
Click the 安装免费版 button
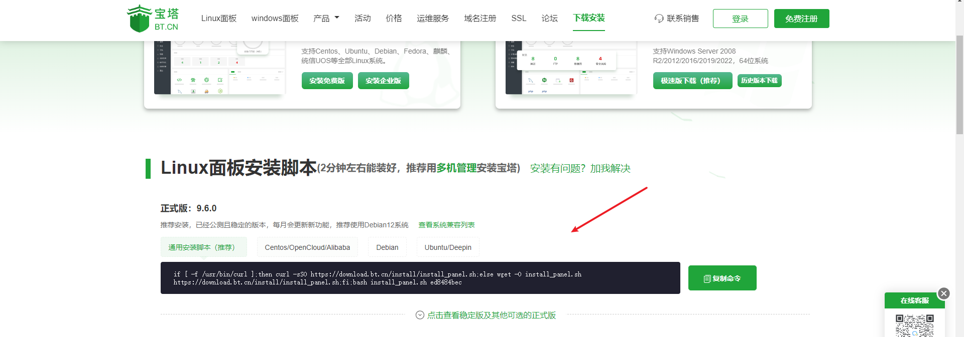327,81
